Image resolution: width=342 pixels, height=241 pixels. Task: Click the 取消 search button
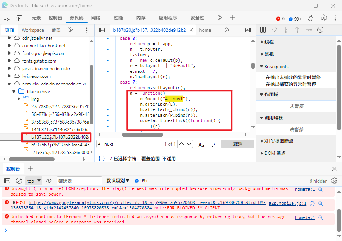(238, 144)
